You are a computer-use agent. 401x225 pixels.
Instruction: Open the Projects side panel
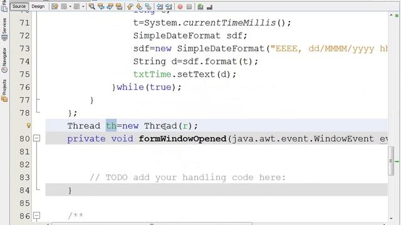coord(4,91)
